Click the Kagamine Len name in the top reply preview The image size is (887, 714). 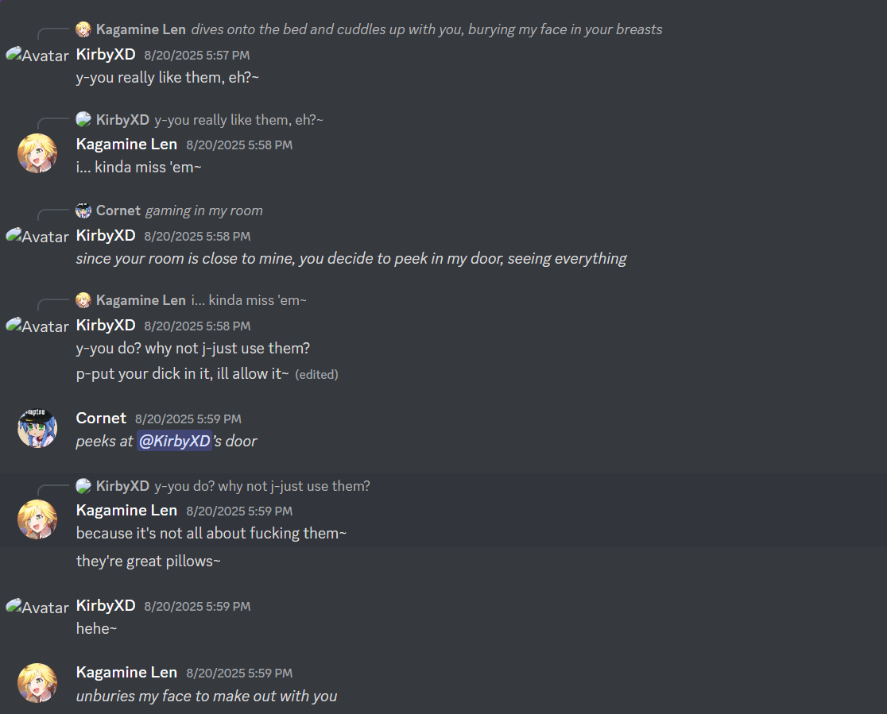point(141,29)
